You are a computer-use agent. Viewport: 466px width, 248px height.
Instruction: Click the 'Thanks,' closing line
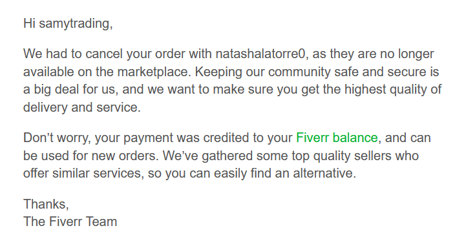coord(46,204)
